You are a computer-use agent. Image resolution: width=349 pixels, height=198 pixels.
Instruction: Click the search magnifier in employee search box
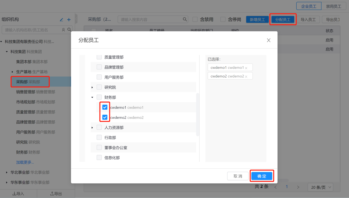click(185, 19)
